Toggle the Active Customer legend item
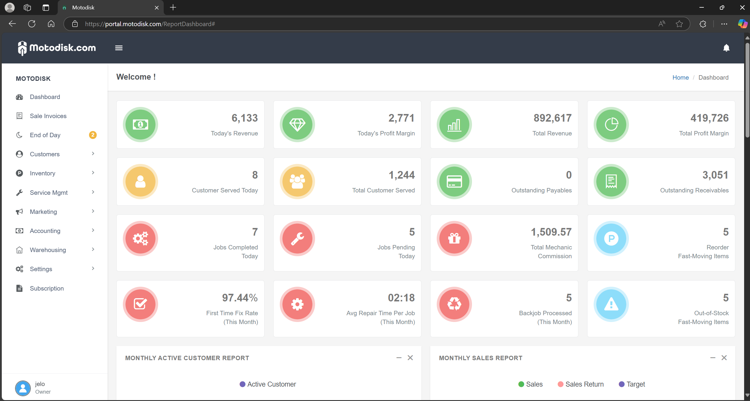The image size is (750, 401). pos(268,384)
